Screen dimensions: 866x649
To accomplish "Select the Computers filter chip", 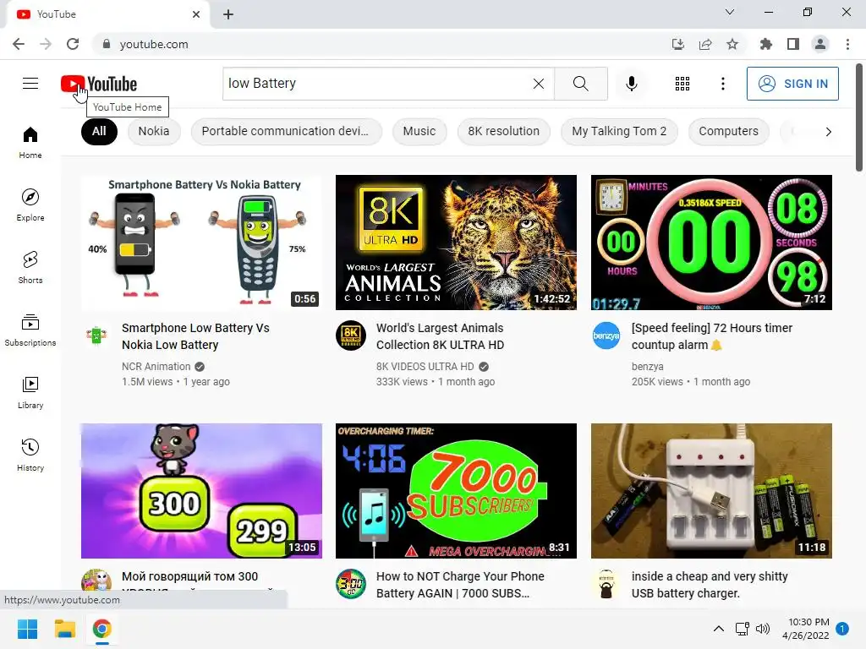I will pyautogui.click(x=728, y=131).
